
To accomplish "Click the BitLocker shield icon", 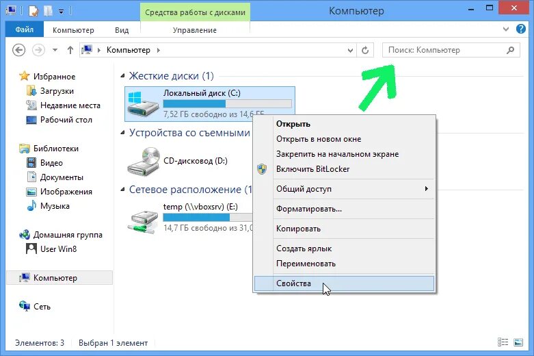I will [x=262, y=169].
